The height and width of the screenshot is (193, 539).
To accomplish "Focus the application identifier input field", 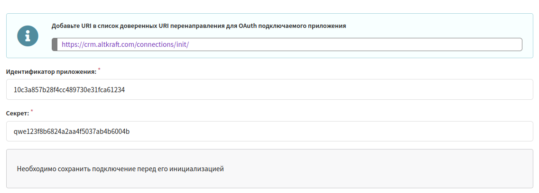I will point(332,89).
